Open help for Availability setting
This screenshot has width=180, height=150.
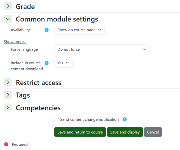46,30
